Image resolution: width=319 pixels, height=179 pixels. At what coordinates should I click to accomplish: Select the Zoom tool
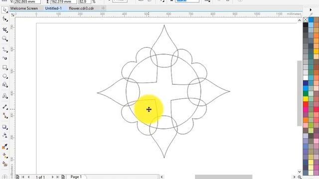(x=4, y=39)
